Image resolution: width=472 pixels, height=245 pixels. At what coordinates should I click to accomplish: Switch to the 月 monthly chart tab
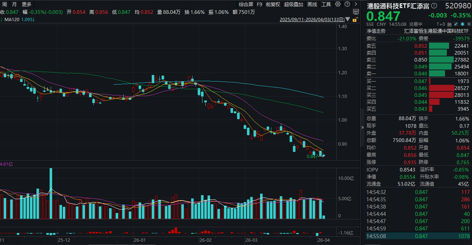click(x=14, y=4)
